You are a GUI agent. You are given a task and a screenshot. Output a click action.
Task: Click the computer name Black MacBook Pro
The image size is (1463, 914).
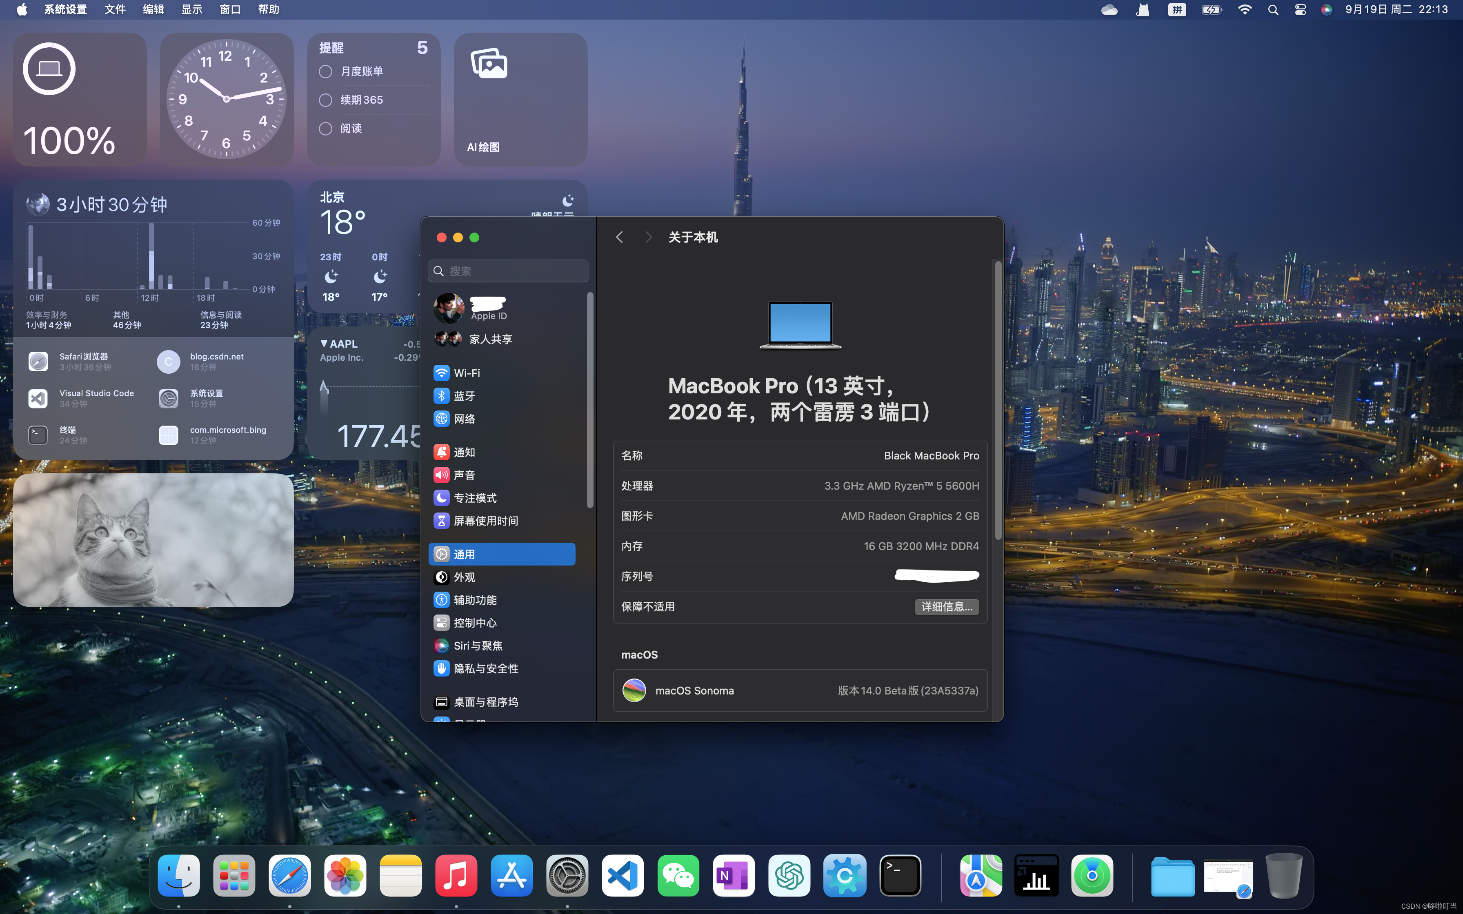(931, 456)
